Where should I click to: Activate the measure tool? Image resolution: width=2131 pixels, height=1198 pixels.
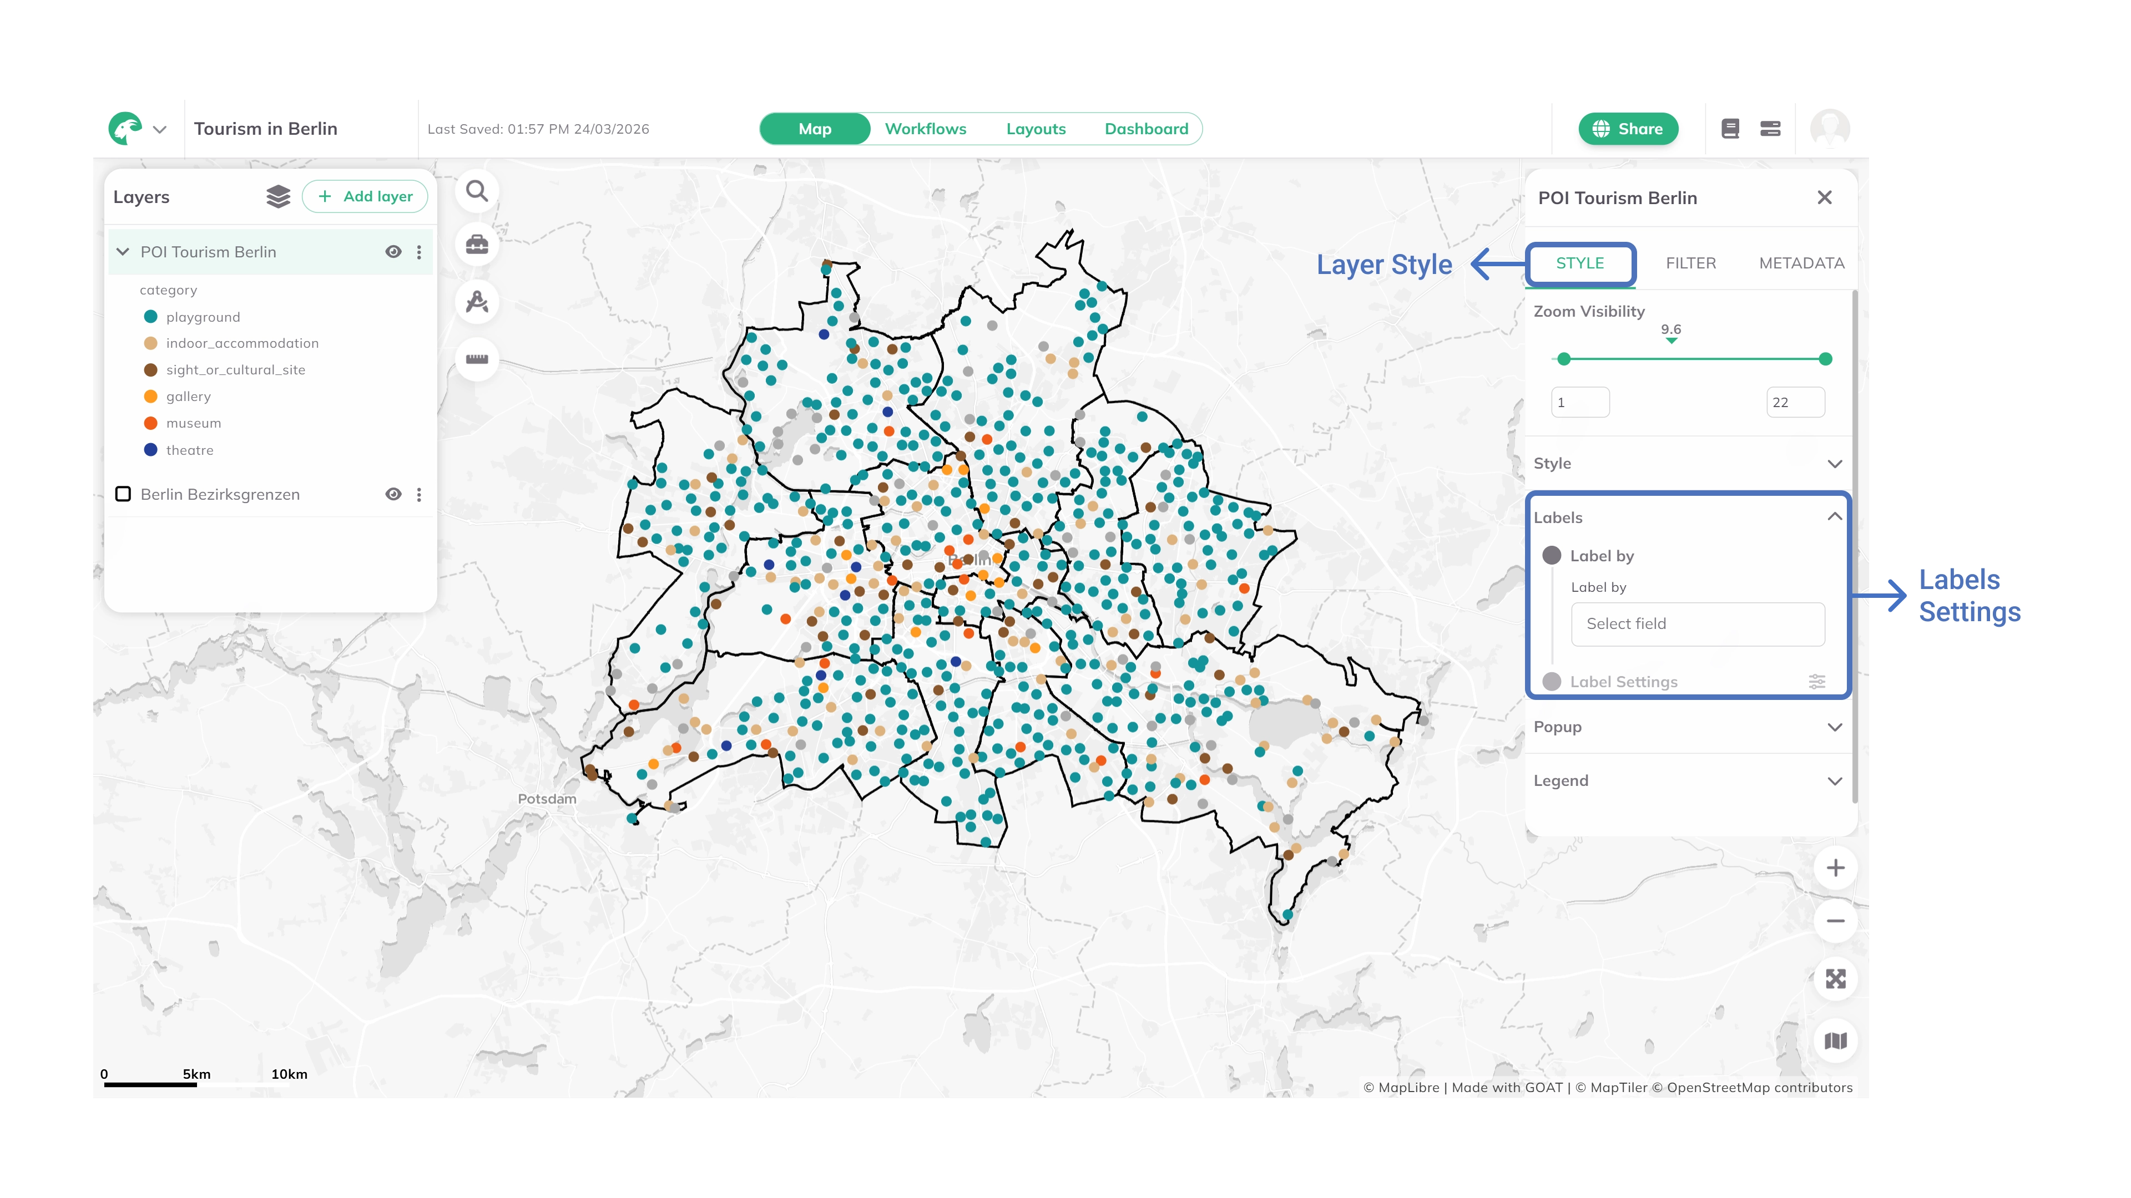coord(477,359)
